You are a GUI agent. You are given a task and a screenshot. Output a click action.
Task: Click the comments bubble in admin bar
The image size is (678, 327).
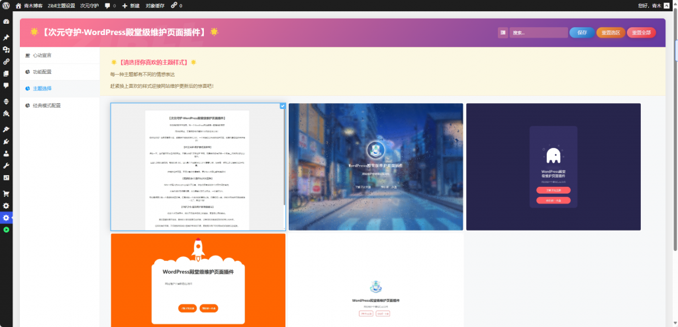click(x=109, y=5)
